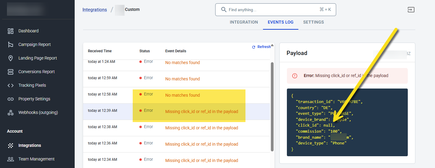Click the Landing Page Report pin icon

(11, 58)
